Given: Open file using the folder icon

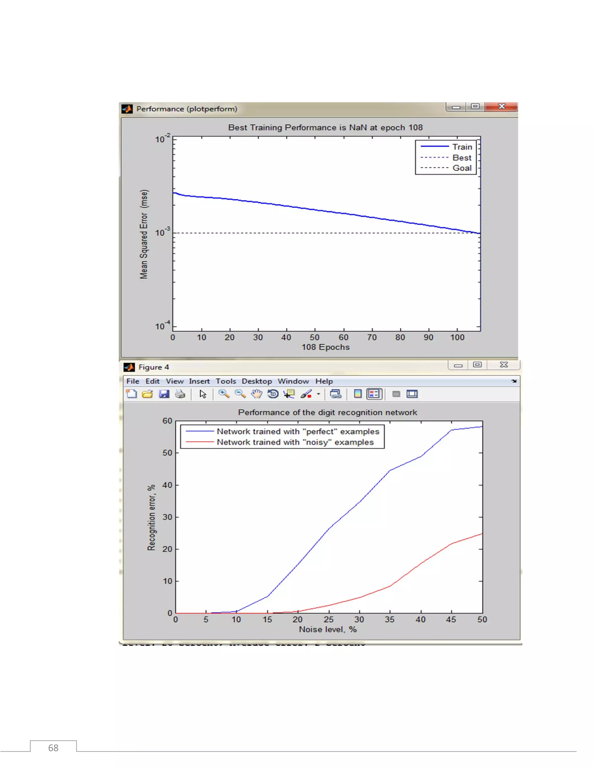Looking at the screenshot, I should pyautogui.click(x=148, y=394).
